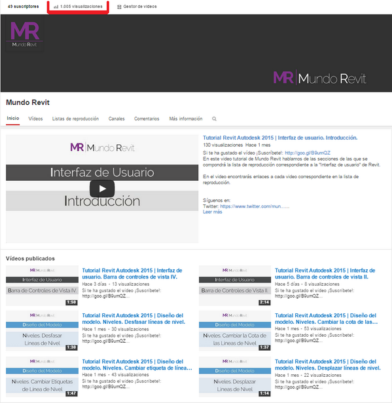The height and width of the screenshot is (403, 392).
Task: Open title Barra de controles de vista II
Action: [x=325, y=274]
